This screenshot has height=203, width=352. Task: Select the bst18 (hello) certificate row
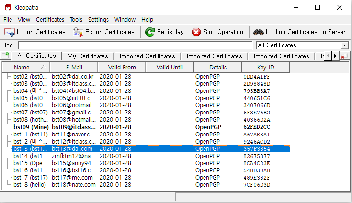[151, 185]
